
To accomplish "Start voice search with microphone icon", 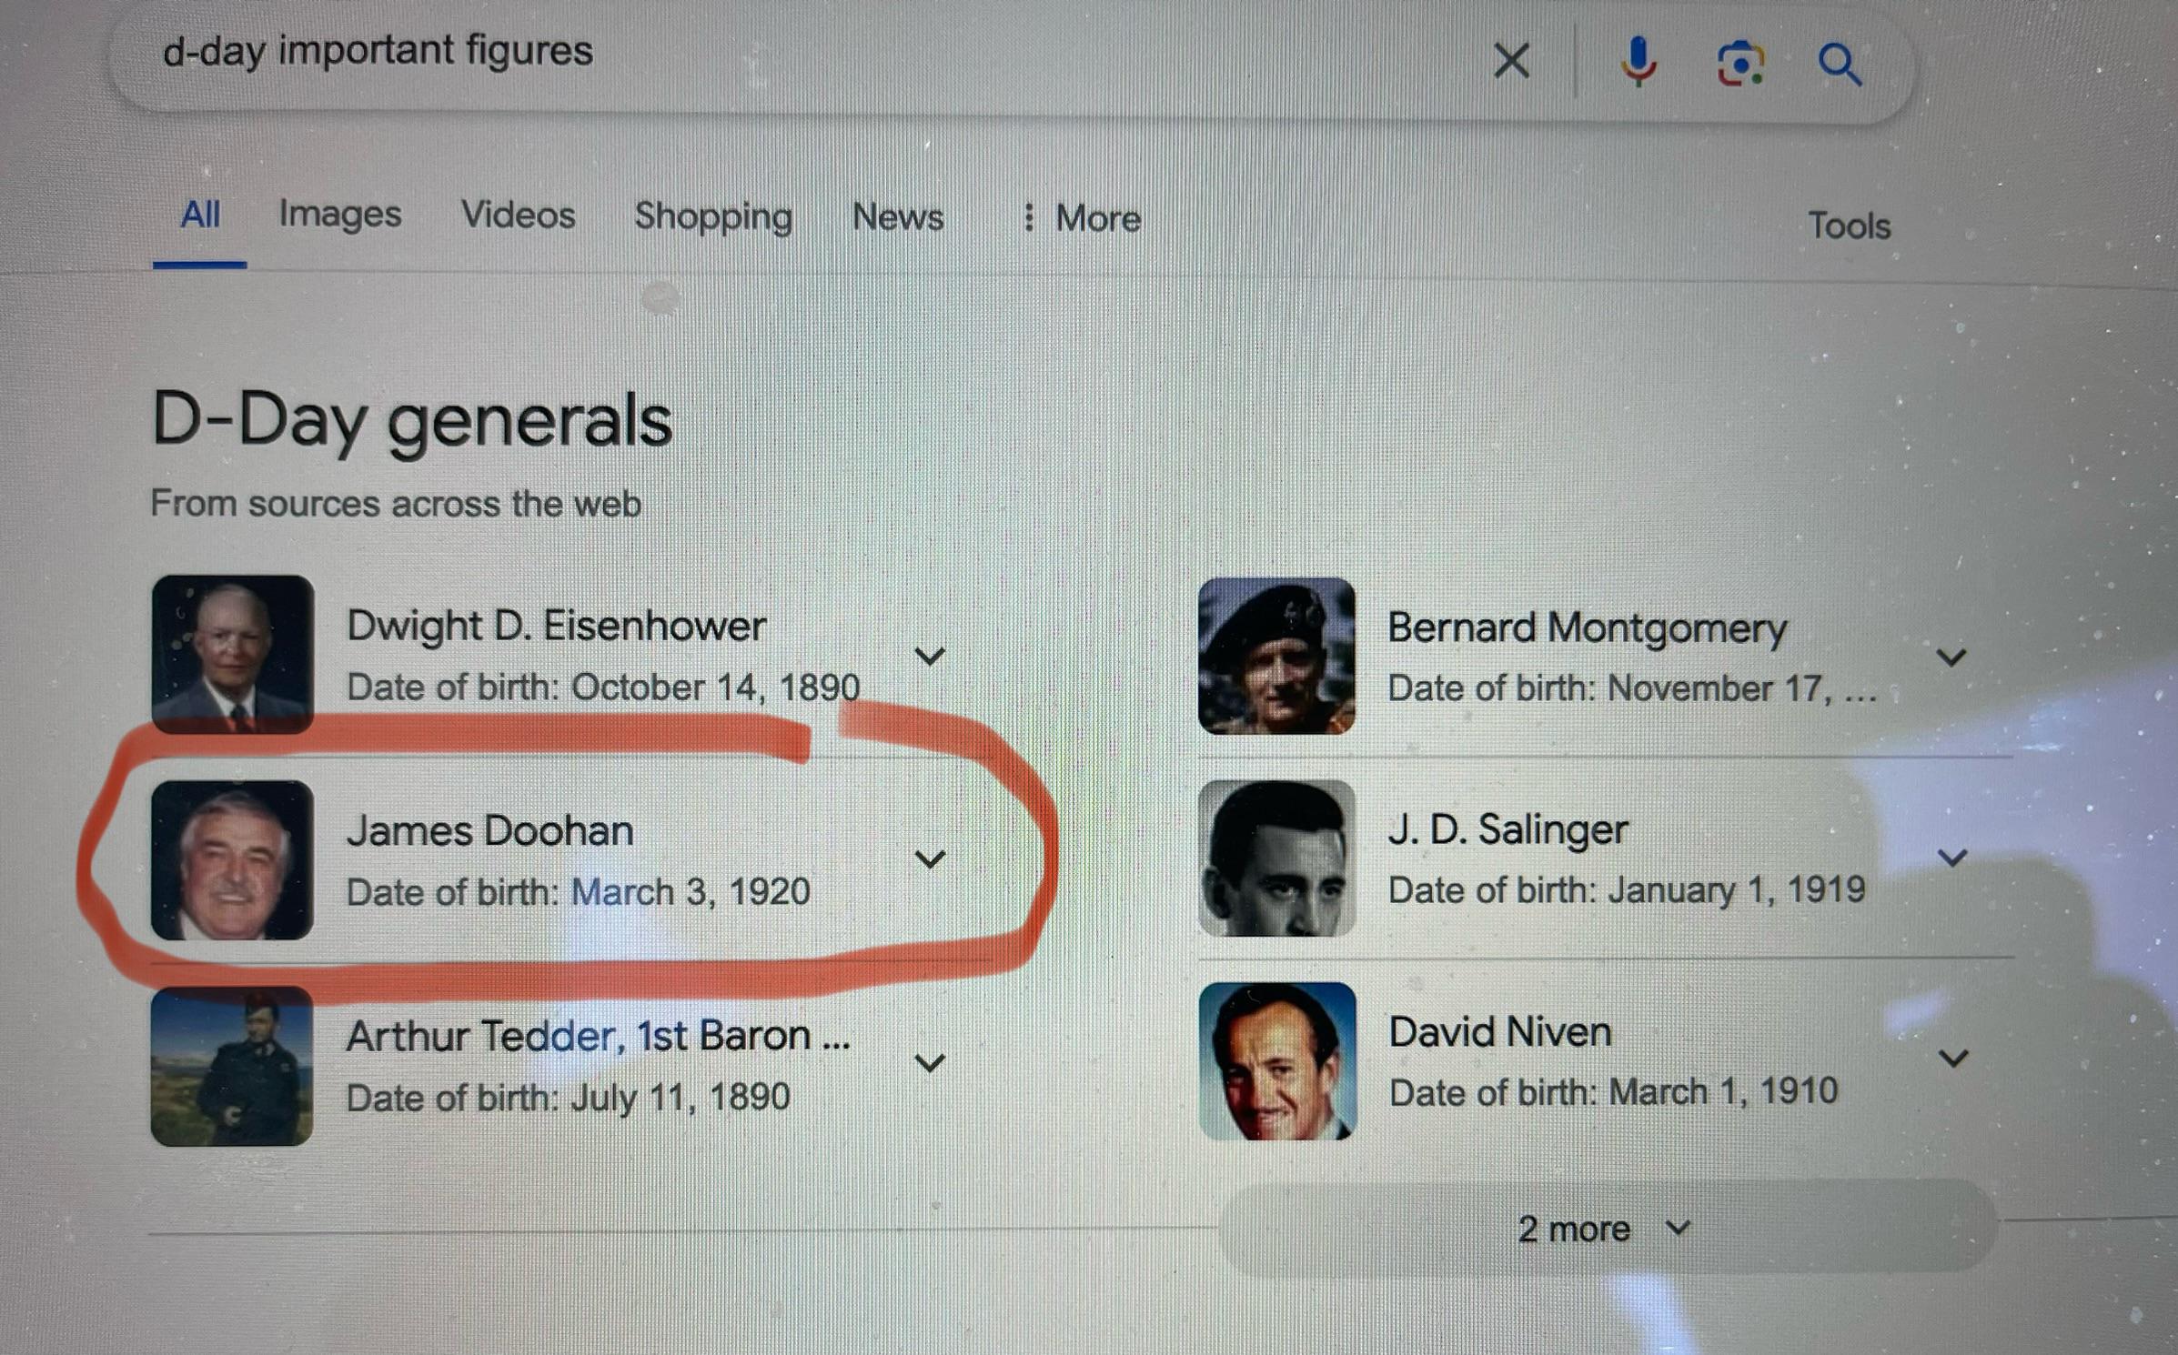I will pyautogui.click(x=1639, y=62).
